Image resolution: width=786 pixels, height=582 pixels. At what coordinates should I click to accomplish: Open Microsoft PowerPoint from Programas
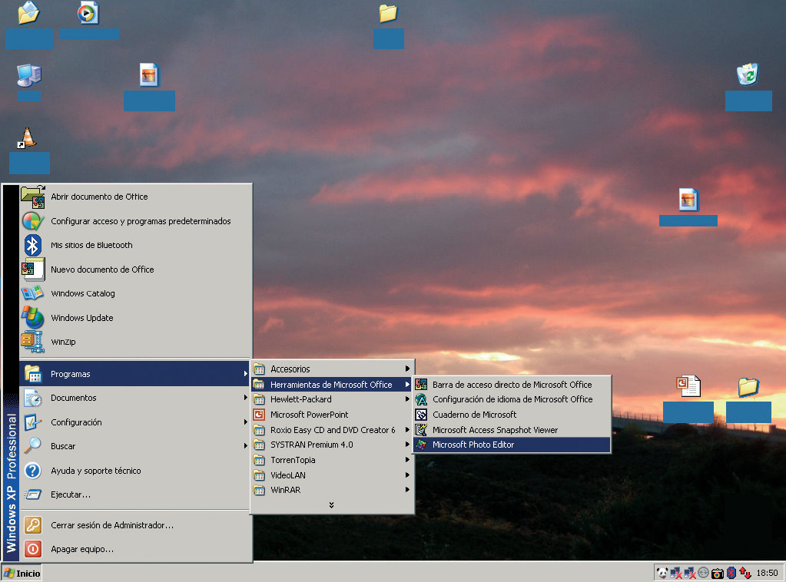309,415
